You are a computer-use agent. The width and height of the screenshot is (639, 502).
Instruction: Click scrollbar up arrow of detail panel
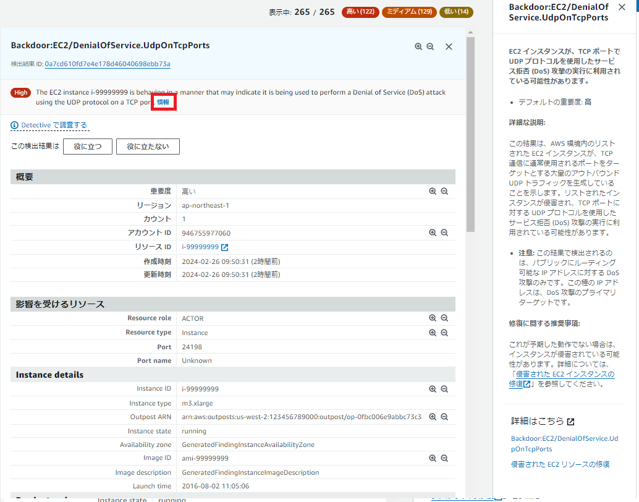click(x=471, y=32)
